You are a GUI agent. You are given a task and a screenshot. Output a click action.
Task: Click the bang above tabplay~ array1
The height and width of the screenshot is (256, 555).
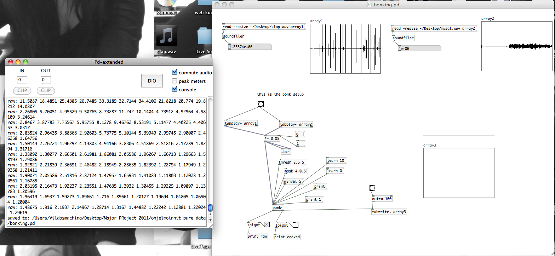point(261,104)
